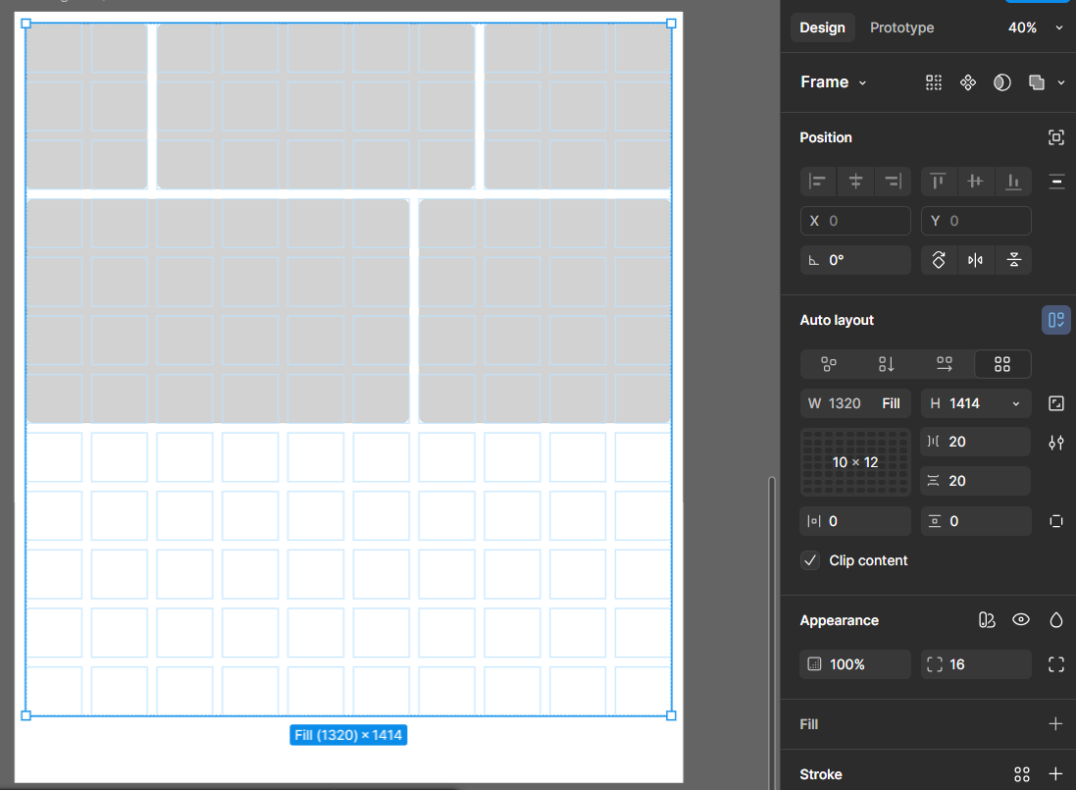Open Stroke styles icon
The image size is (1076, 790).
(1022, 774)
